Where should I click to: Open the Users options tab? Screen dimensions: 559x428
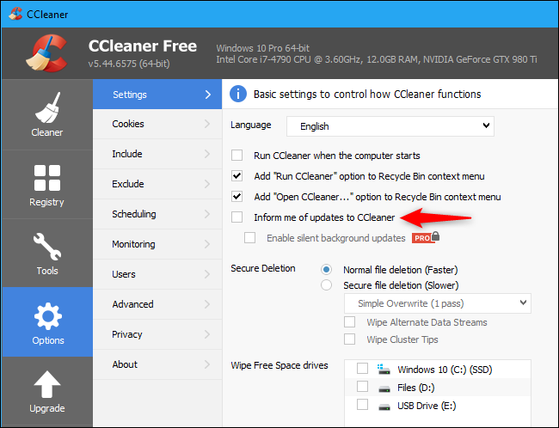coord(157,274)
